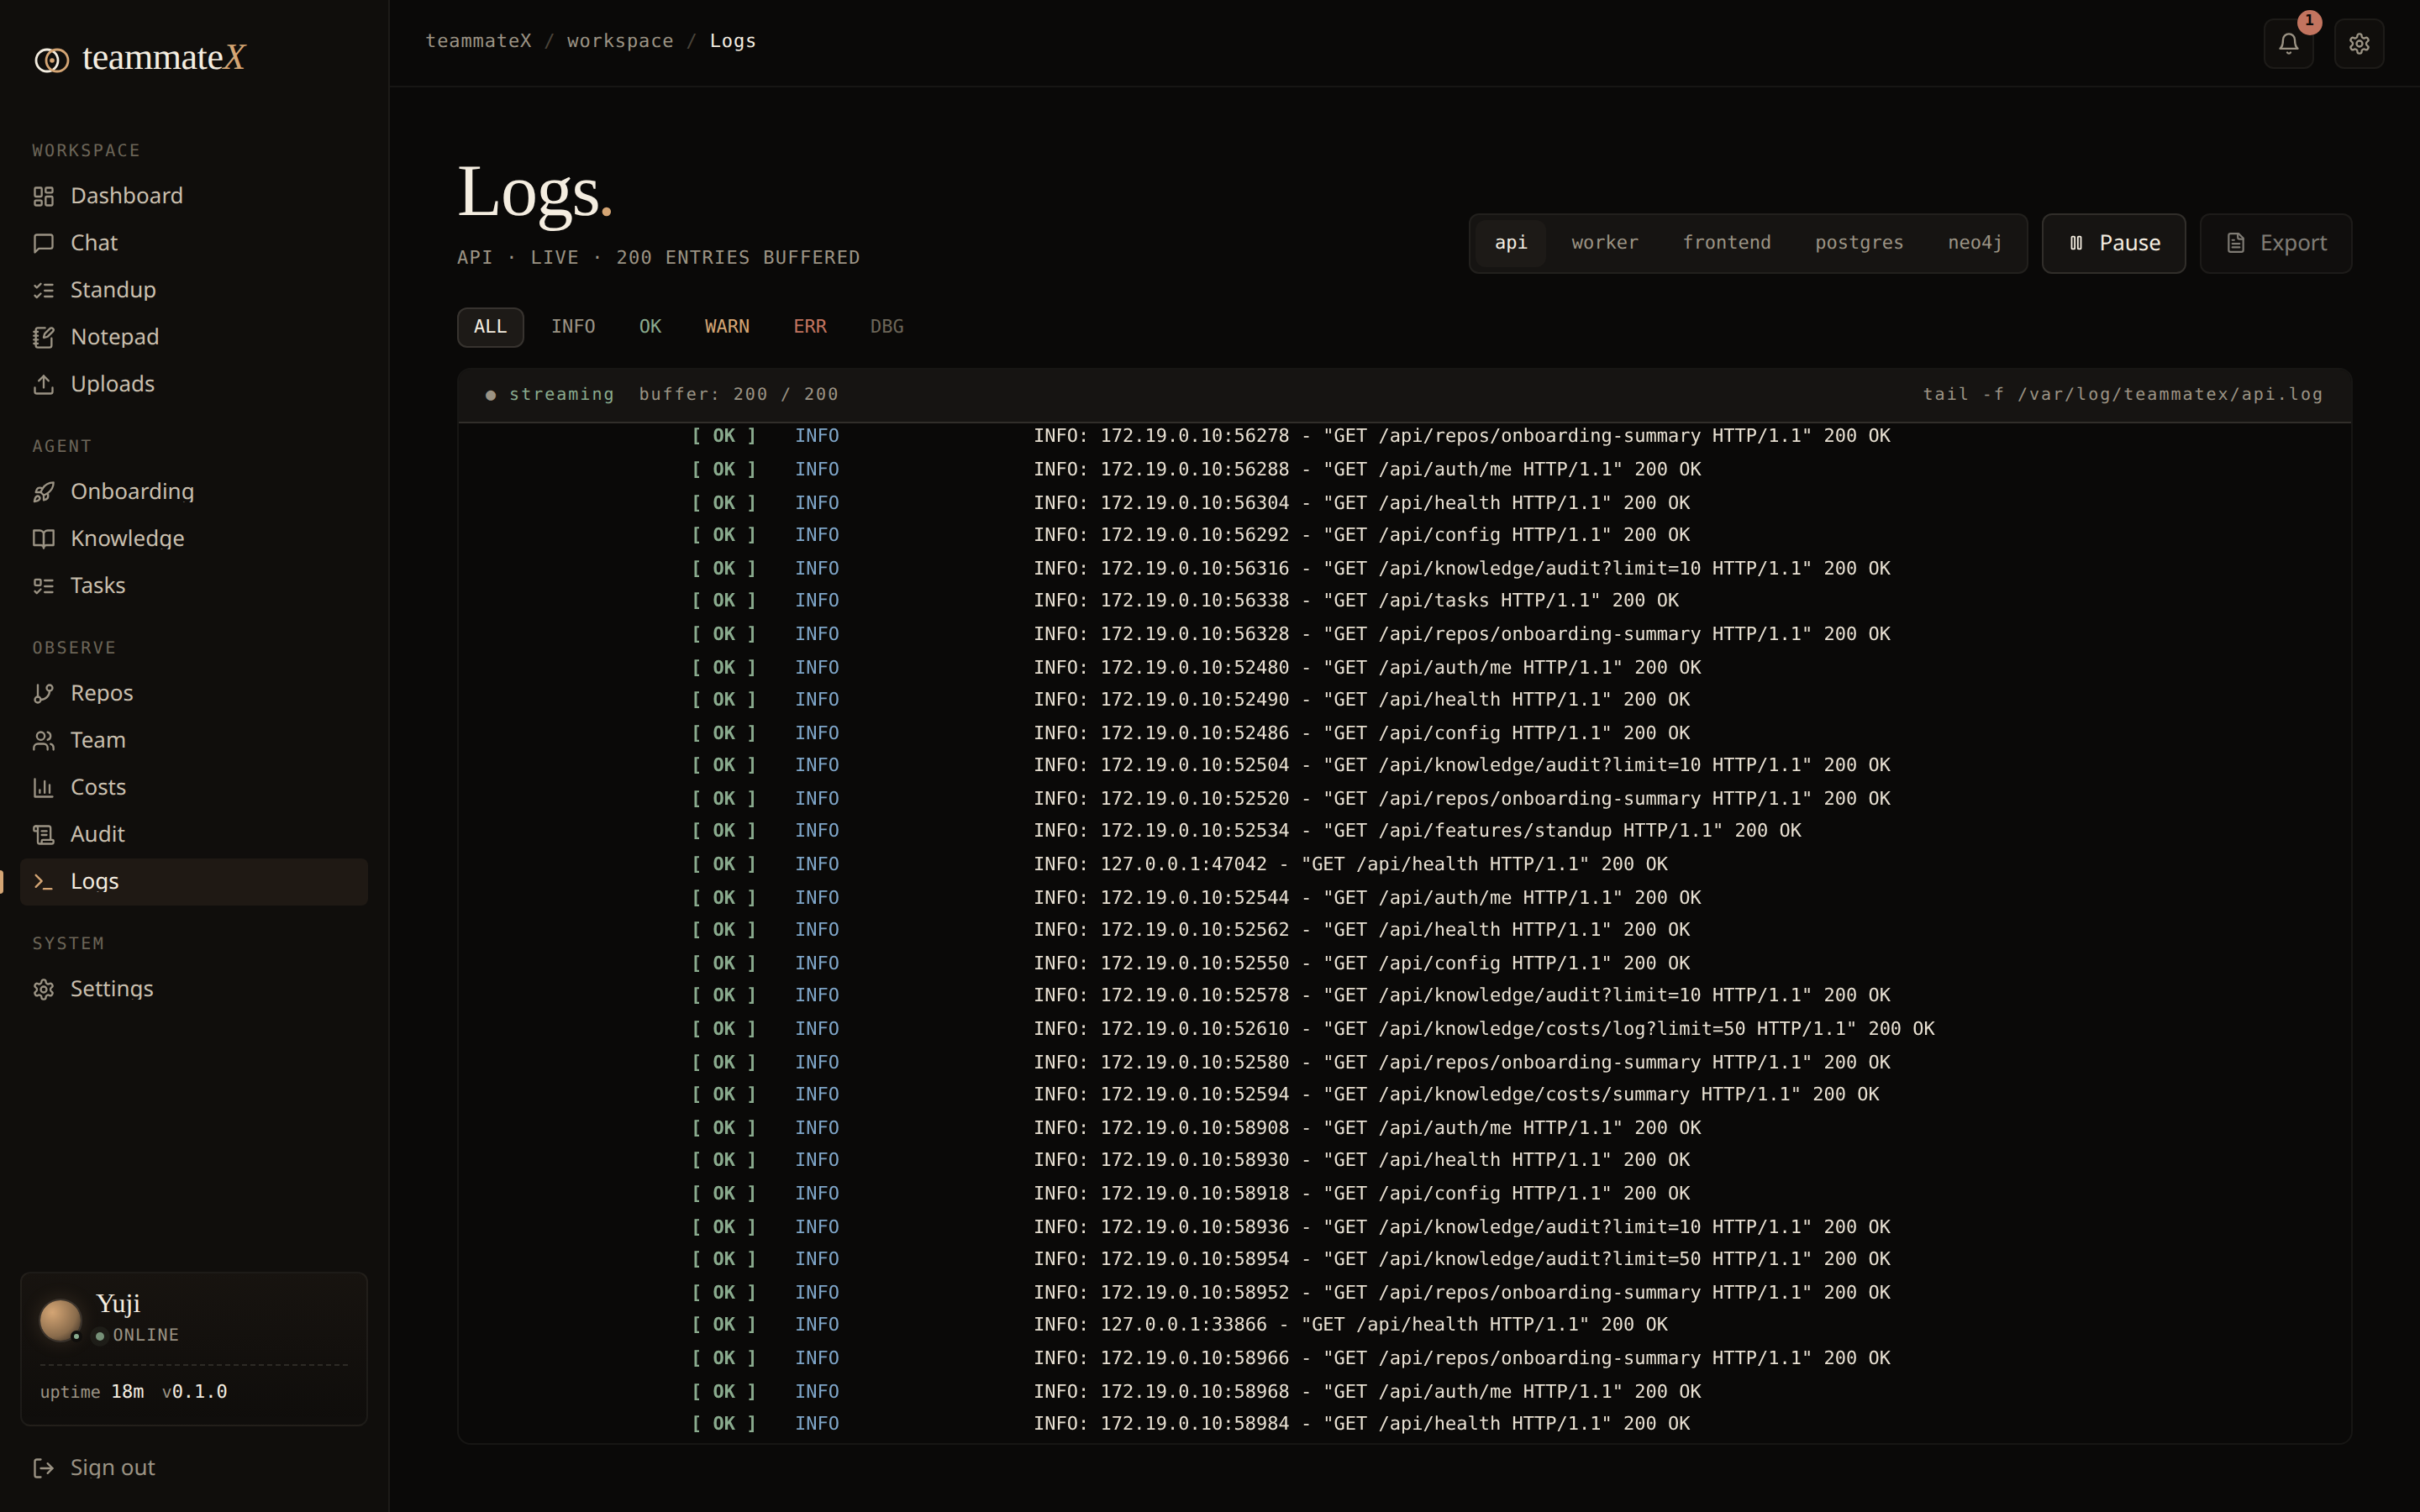The height and width of the screenshot is (1512, 2420).
Task: Select the Standup checklist icon
Action: point(43,290)
